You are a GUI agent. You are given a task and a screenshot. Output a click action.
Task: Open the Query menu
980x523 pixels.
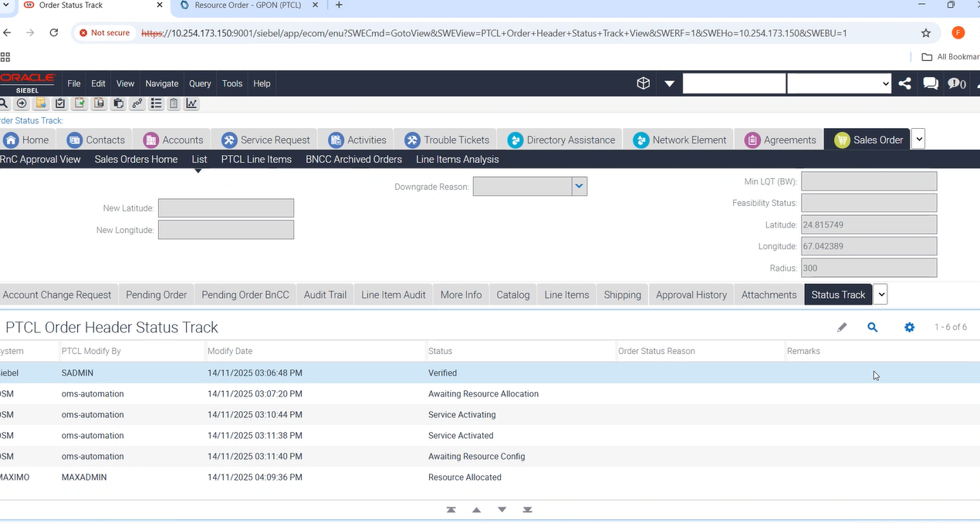[200, 83]
